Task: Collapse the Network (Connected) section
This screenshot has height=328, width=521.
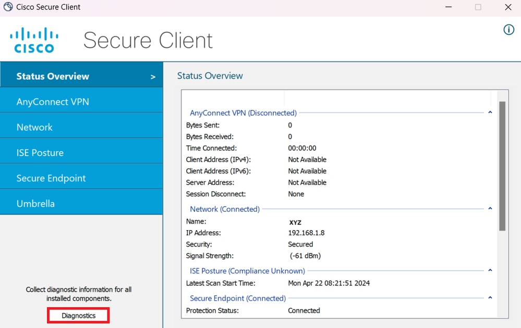Action: 490,209
